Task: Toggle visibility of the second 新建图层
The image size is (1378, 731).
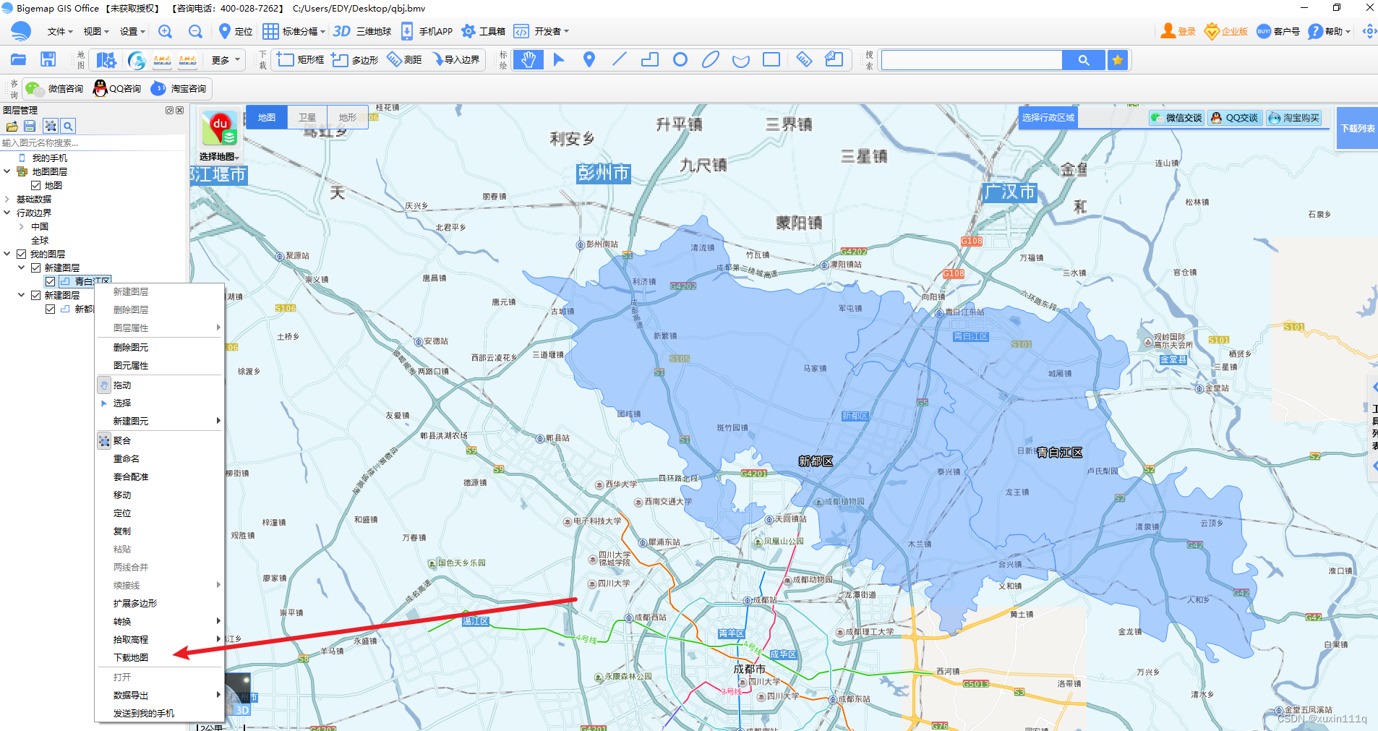Action: 36,294
